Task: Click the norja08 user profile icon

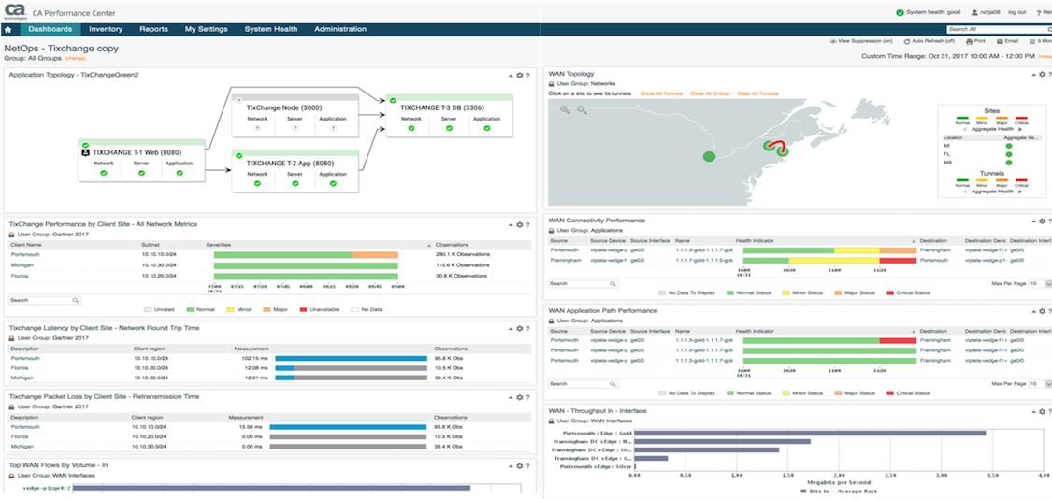Action: (974, 12)
